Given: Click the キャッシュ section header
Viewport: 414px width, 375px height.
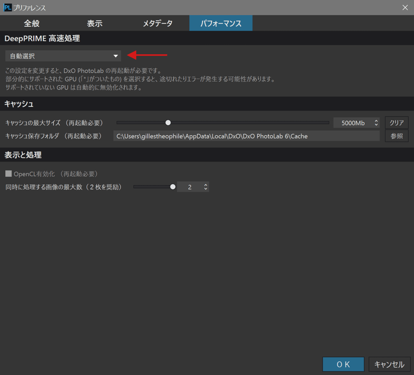Looking at the screenshot, I should pos(19,104).
